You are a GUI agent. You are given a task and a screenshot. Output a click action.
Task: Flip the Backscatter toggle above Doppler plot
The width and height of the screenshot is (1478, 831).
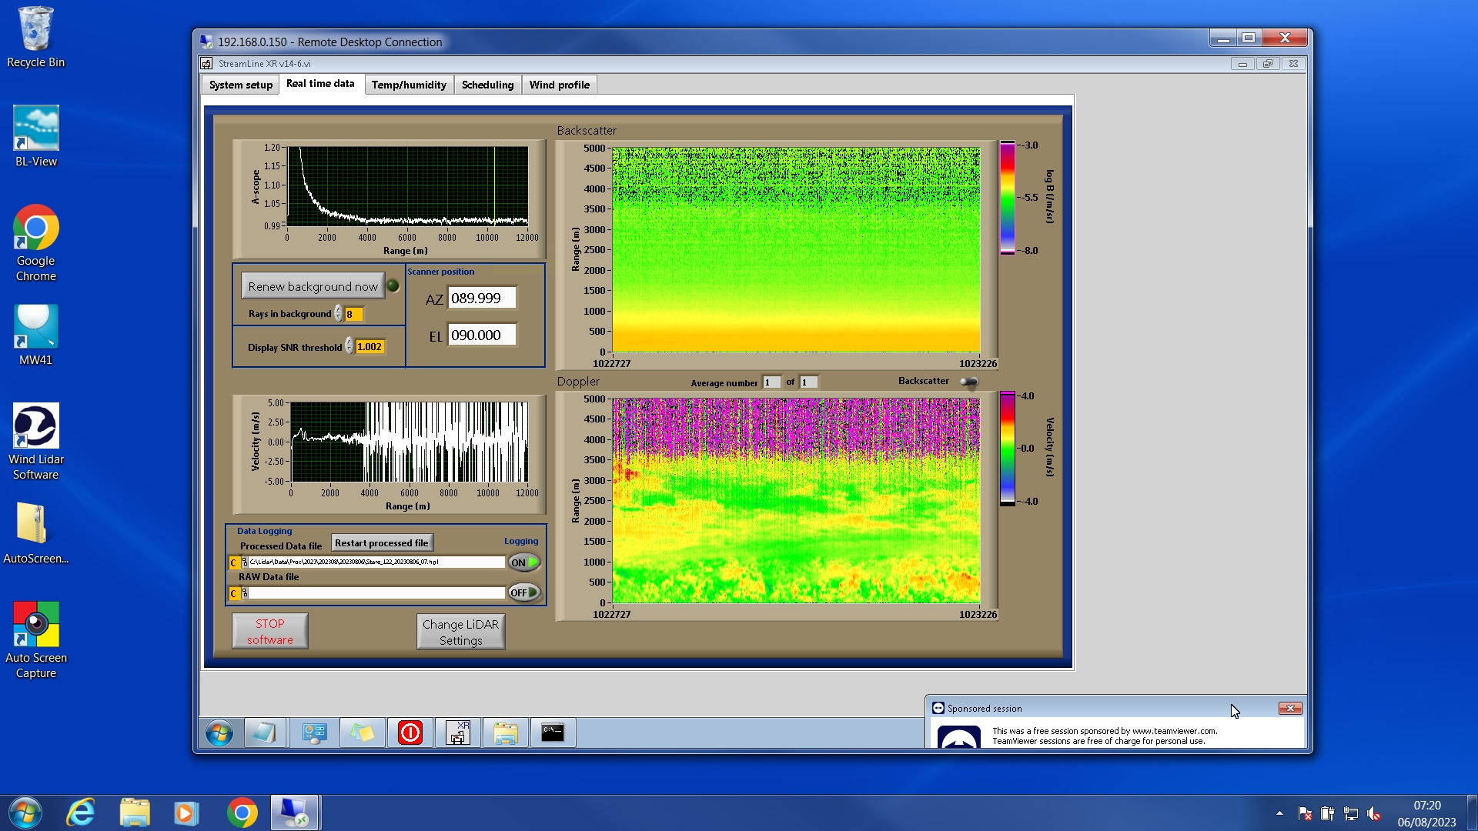969,382
